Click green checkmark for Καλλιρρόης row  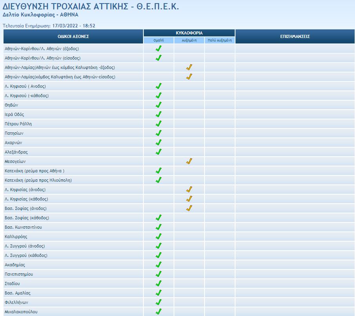click(x=159, y=237)
